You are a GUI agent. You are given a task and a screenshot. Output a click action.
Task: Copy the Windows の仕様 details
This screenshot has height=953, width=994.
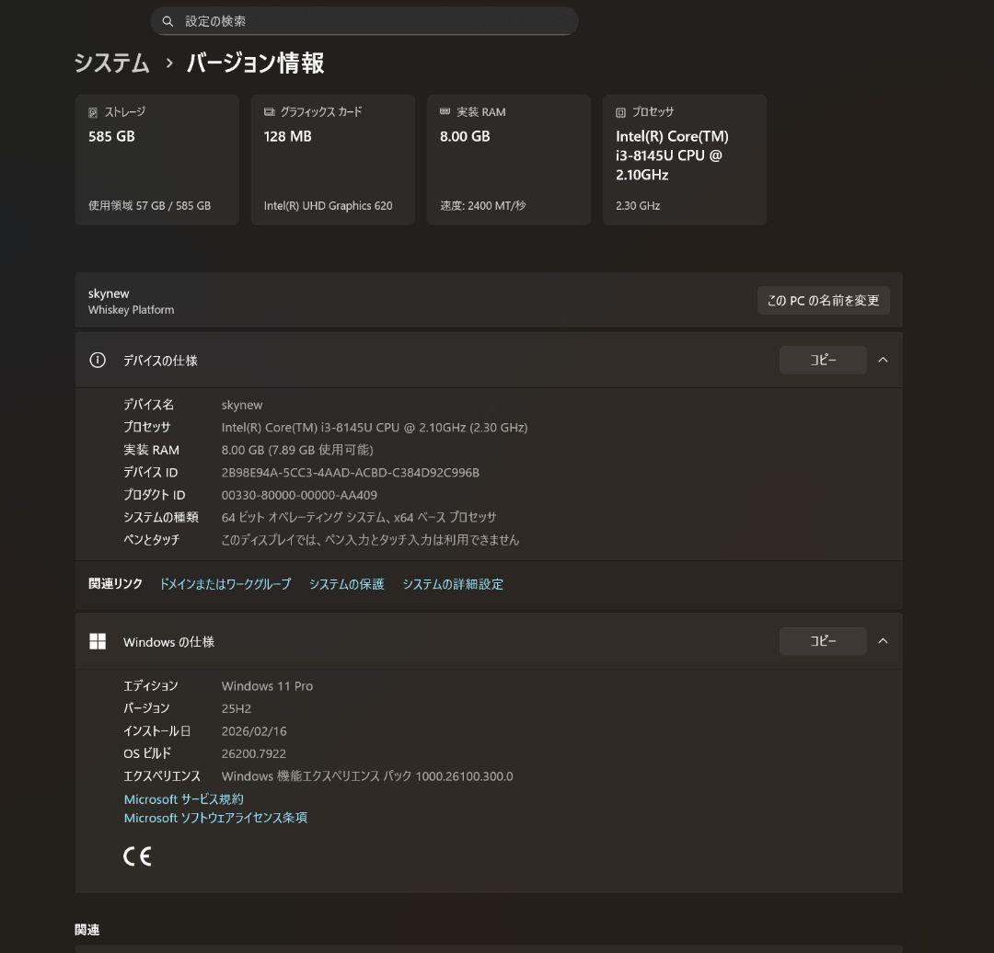823,641
